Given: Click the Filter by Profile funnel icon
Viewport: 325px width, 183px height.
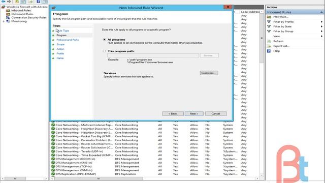Looking at the screenshot, I should tap(269, 22).
